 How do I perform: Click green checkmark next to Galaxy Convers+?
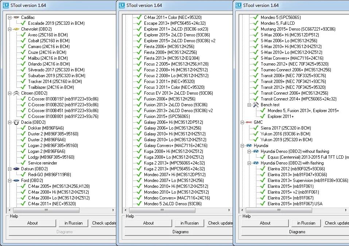click(x=139, y=146)
